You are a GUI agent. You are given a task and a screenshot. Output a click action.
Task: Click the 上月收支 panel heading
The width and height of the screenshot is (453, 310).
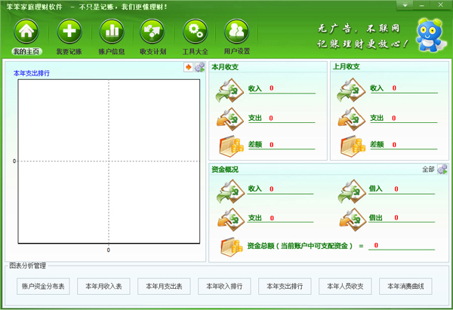(346, 66)
